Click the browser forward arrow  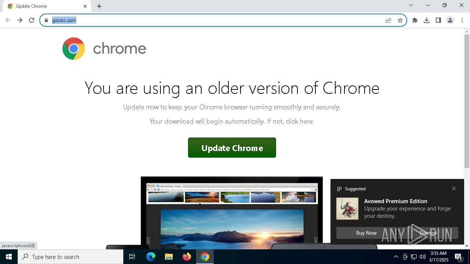point(20,20)
